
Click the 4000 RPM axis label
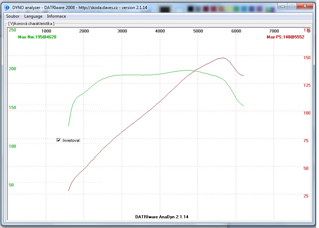click(x=160, y=31)
